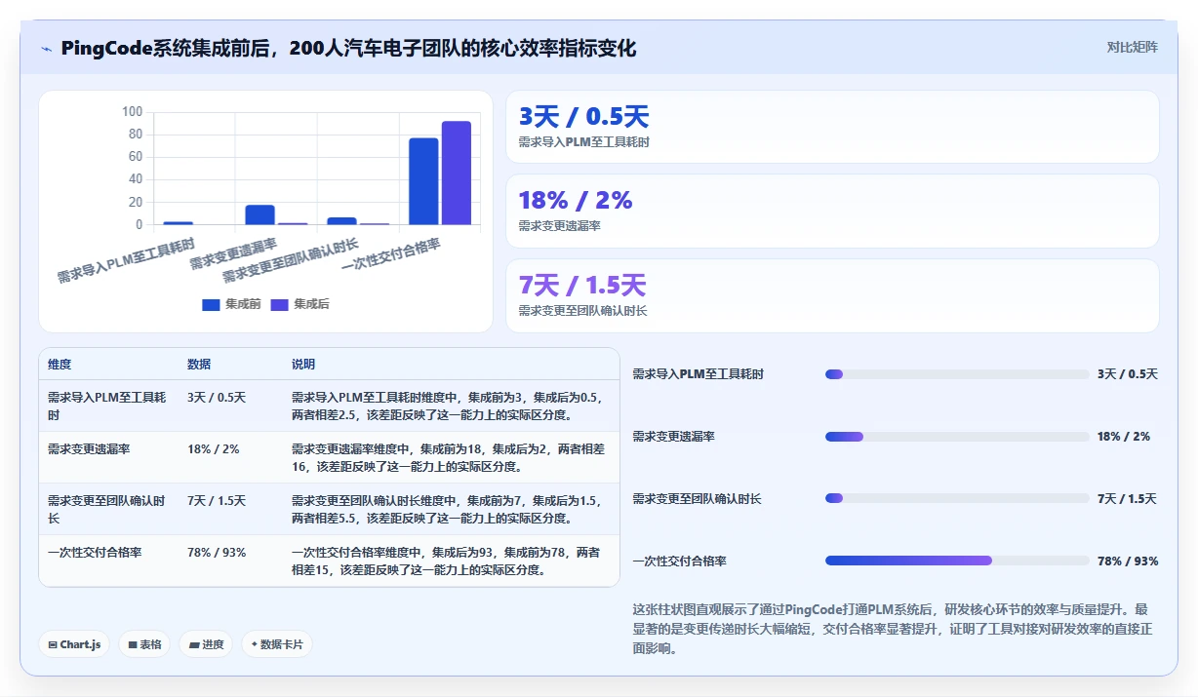The height and width of the screenshot is (697, 1198).
Task: Click the 一次性交付合格率 progress bar
Action: tap(957, 561)
